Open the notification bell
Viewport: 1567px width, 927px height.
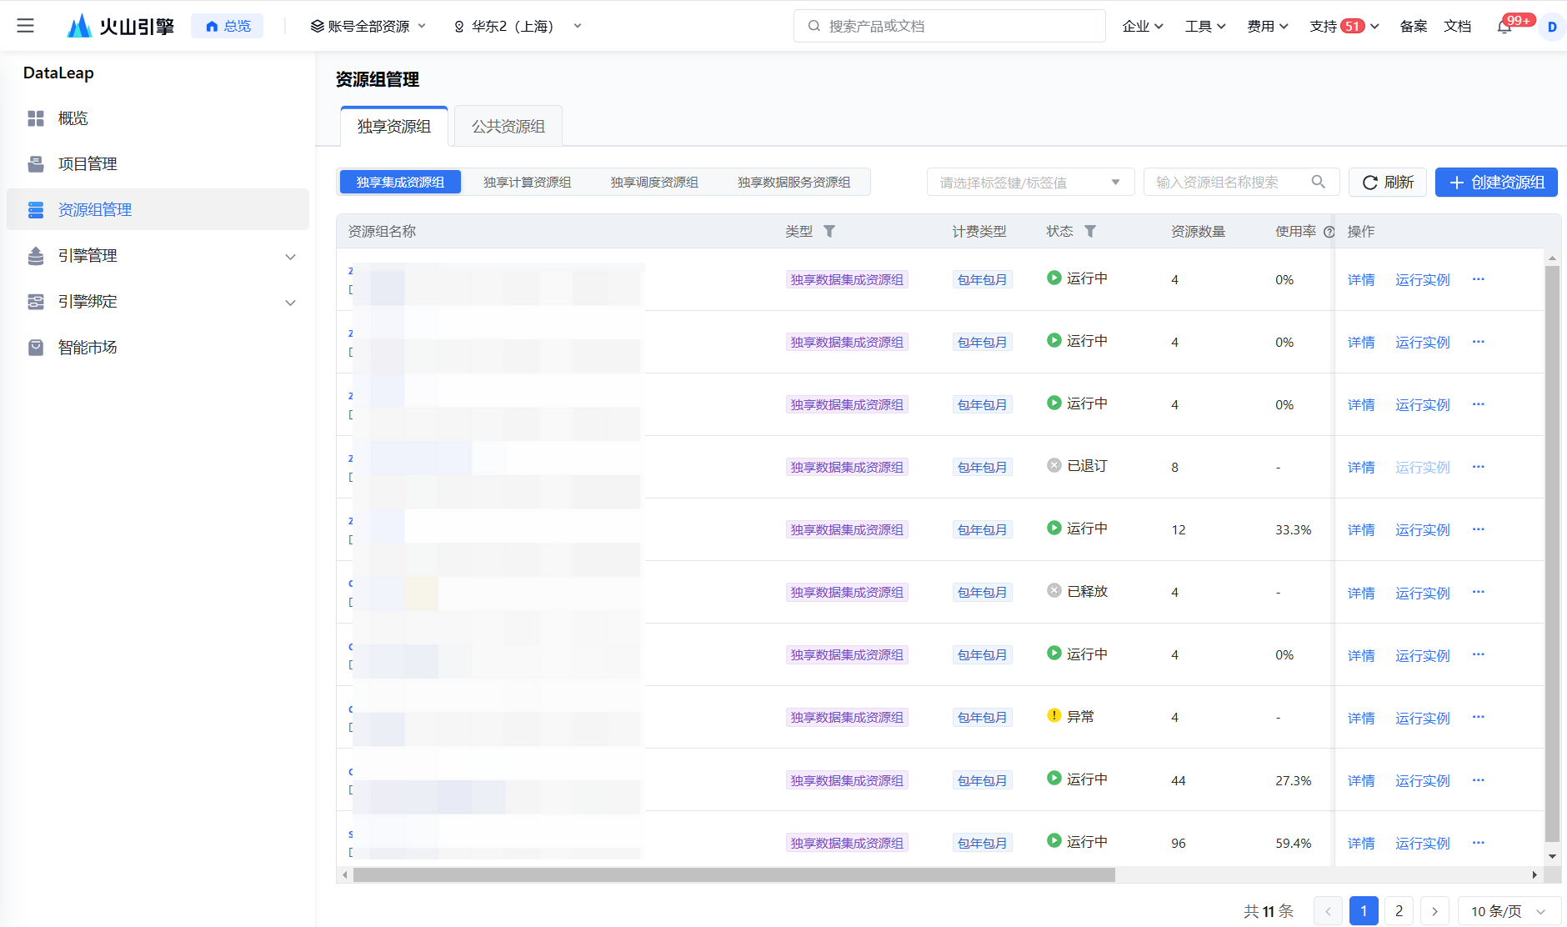click(x=1504, y=27)
